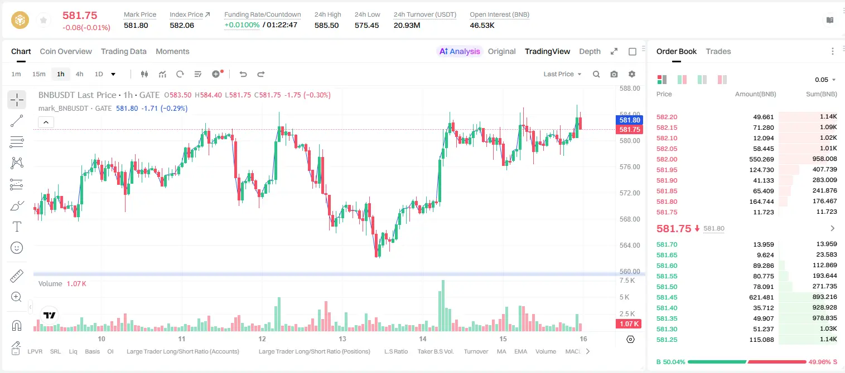
Task: Undo the last chart action
Action: [243, 74]
